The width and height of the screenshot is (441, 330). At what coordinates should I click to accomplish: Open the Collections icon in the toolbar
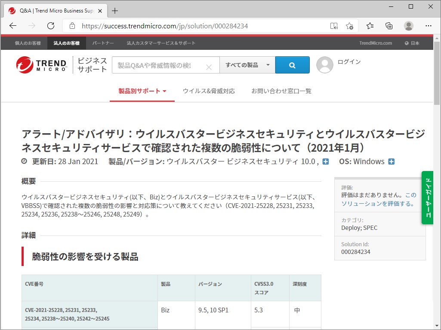389,26
